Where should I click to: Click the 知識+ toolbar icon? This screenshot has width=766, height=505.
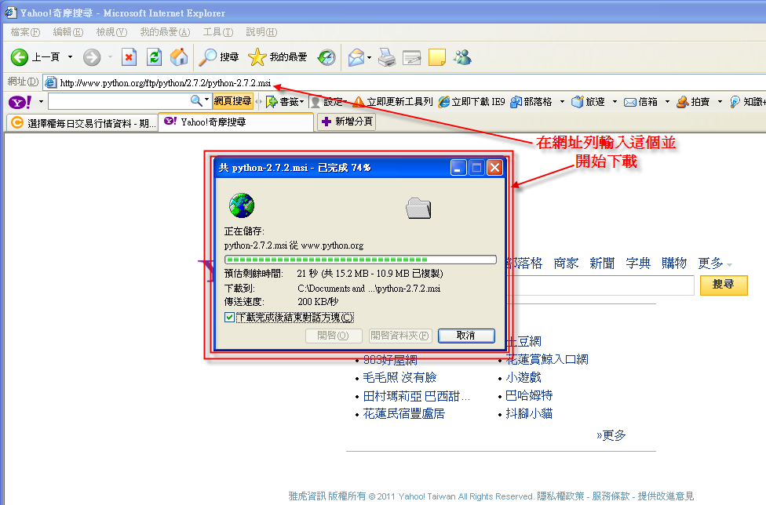click(735, 101)
